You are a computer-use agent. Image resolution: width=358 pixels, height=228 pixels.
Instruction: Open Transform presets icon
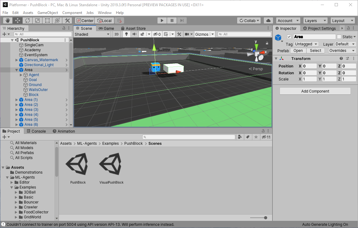point(347,59)
